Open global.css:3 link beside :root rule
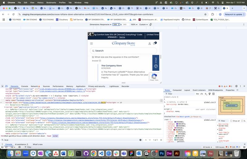Image resolution: width=247 pixels, height=159 pixels. pos(210,120)
